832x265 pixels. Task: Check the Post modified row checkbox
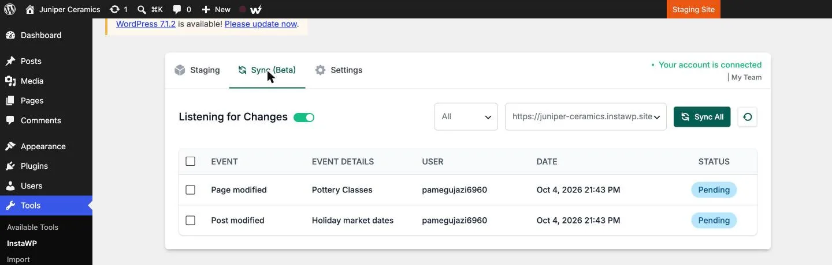click(x=191, y=220)
